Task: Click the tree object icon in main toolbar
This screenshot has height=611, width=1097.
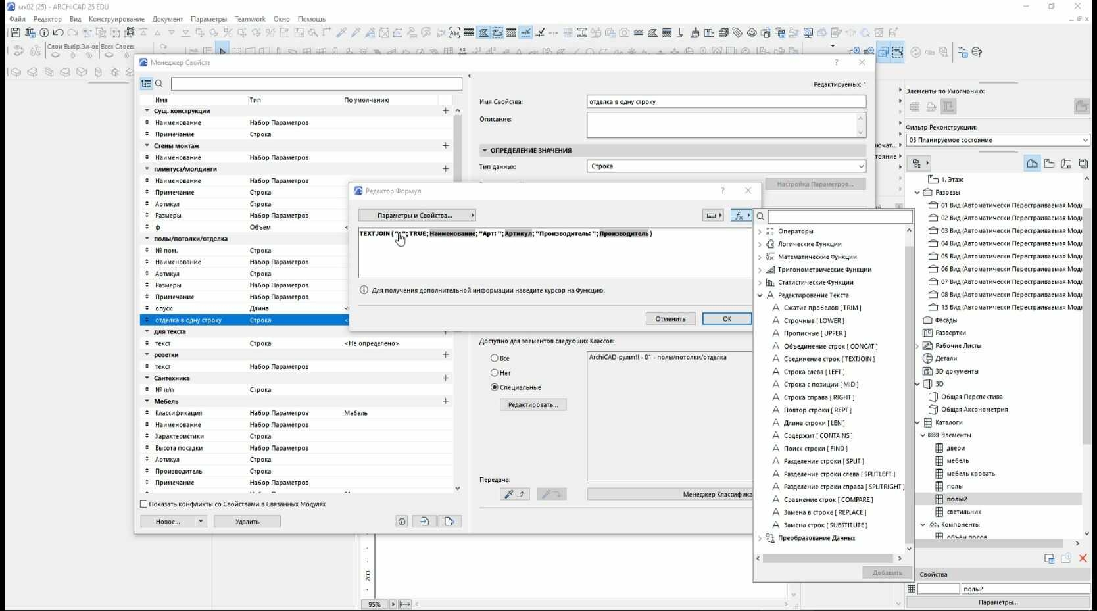Action: [752, 32]
